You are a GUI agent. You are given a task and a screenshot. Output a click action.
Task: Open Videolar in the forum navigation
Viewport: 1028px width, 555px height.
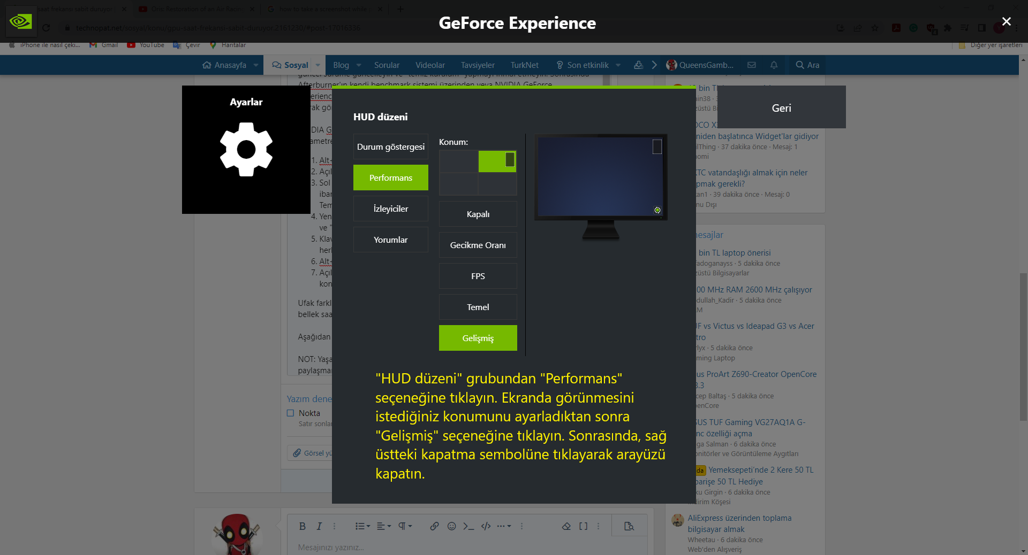click(430, 65)
